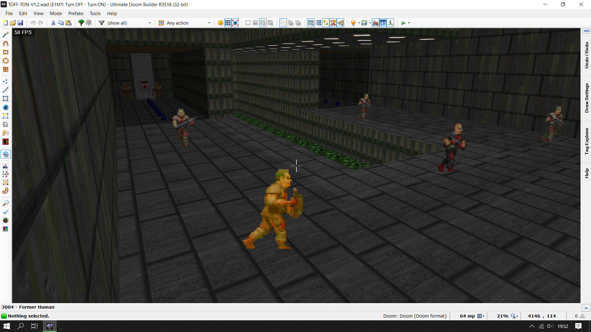Insert prefab from file (green tree icon)

point(81,23)
